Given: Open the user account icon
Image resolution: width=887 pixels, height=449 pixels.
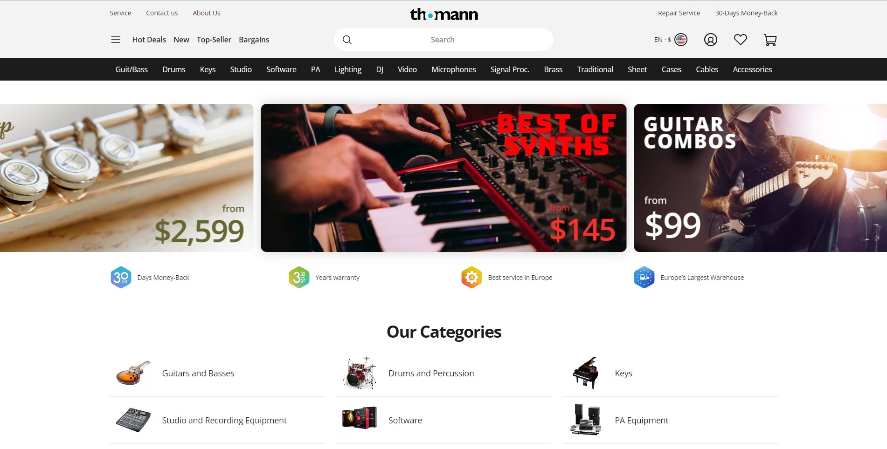Looking at the screenshot, I should click(710, 40).
